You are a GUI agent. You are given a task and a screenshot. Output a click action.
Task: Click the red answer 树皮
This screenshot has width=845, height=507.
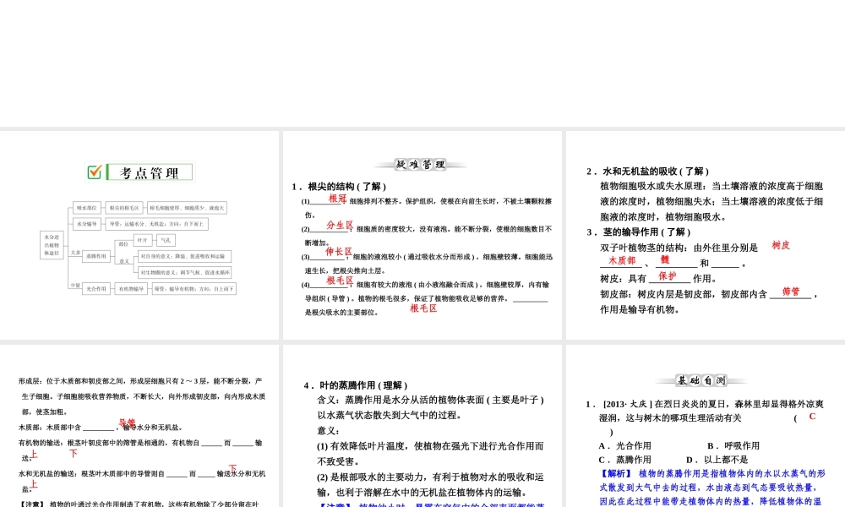tap(780, 245)
